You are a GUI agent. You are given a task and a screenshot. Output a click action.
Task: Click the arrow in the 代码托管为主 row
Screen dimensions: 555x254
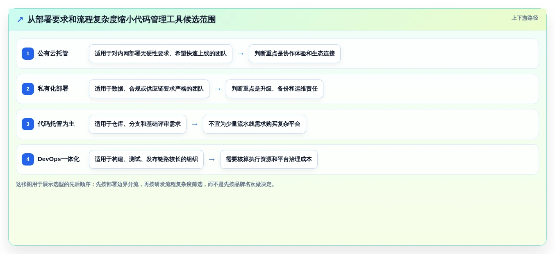tap(195, 124)
